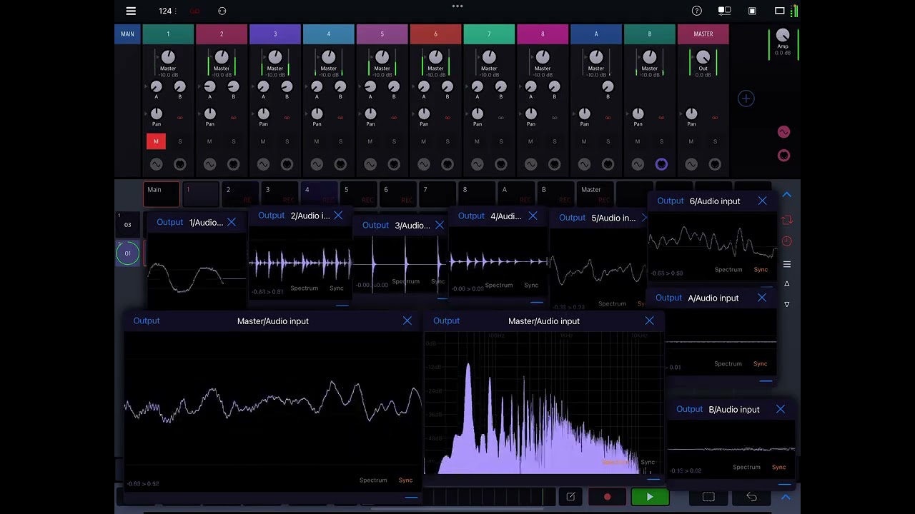The image size is (915, 514).
Task: Unmute track 1 with red M button
Action: coord(156,141)
